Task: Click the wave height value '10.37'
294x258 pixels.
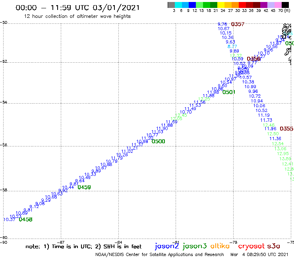Action: point(10,219)
